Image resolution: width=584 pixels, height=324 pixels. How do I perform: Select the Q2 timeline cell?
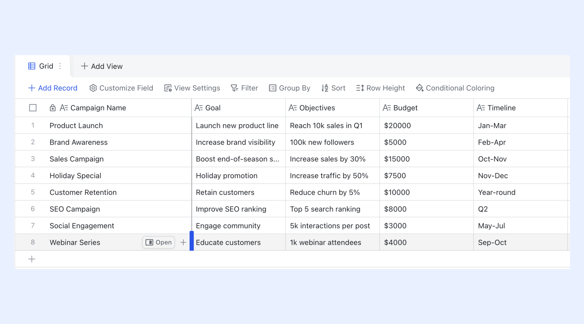pyautogui.click(x=521, y=209)
